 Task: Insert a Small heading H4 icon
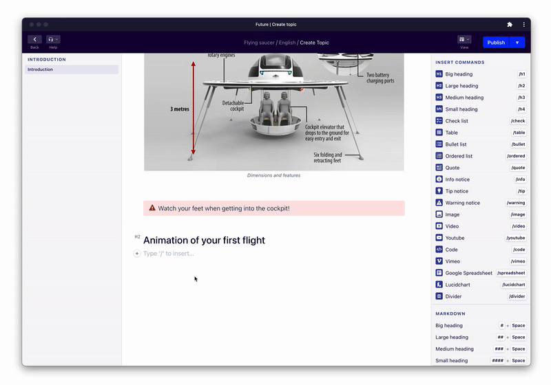[x=439, y=109]
